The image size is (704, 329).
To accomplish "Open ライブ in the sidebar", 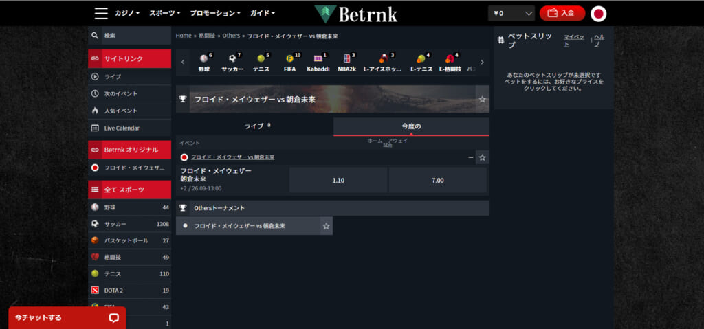I will [x=130, y=77].
